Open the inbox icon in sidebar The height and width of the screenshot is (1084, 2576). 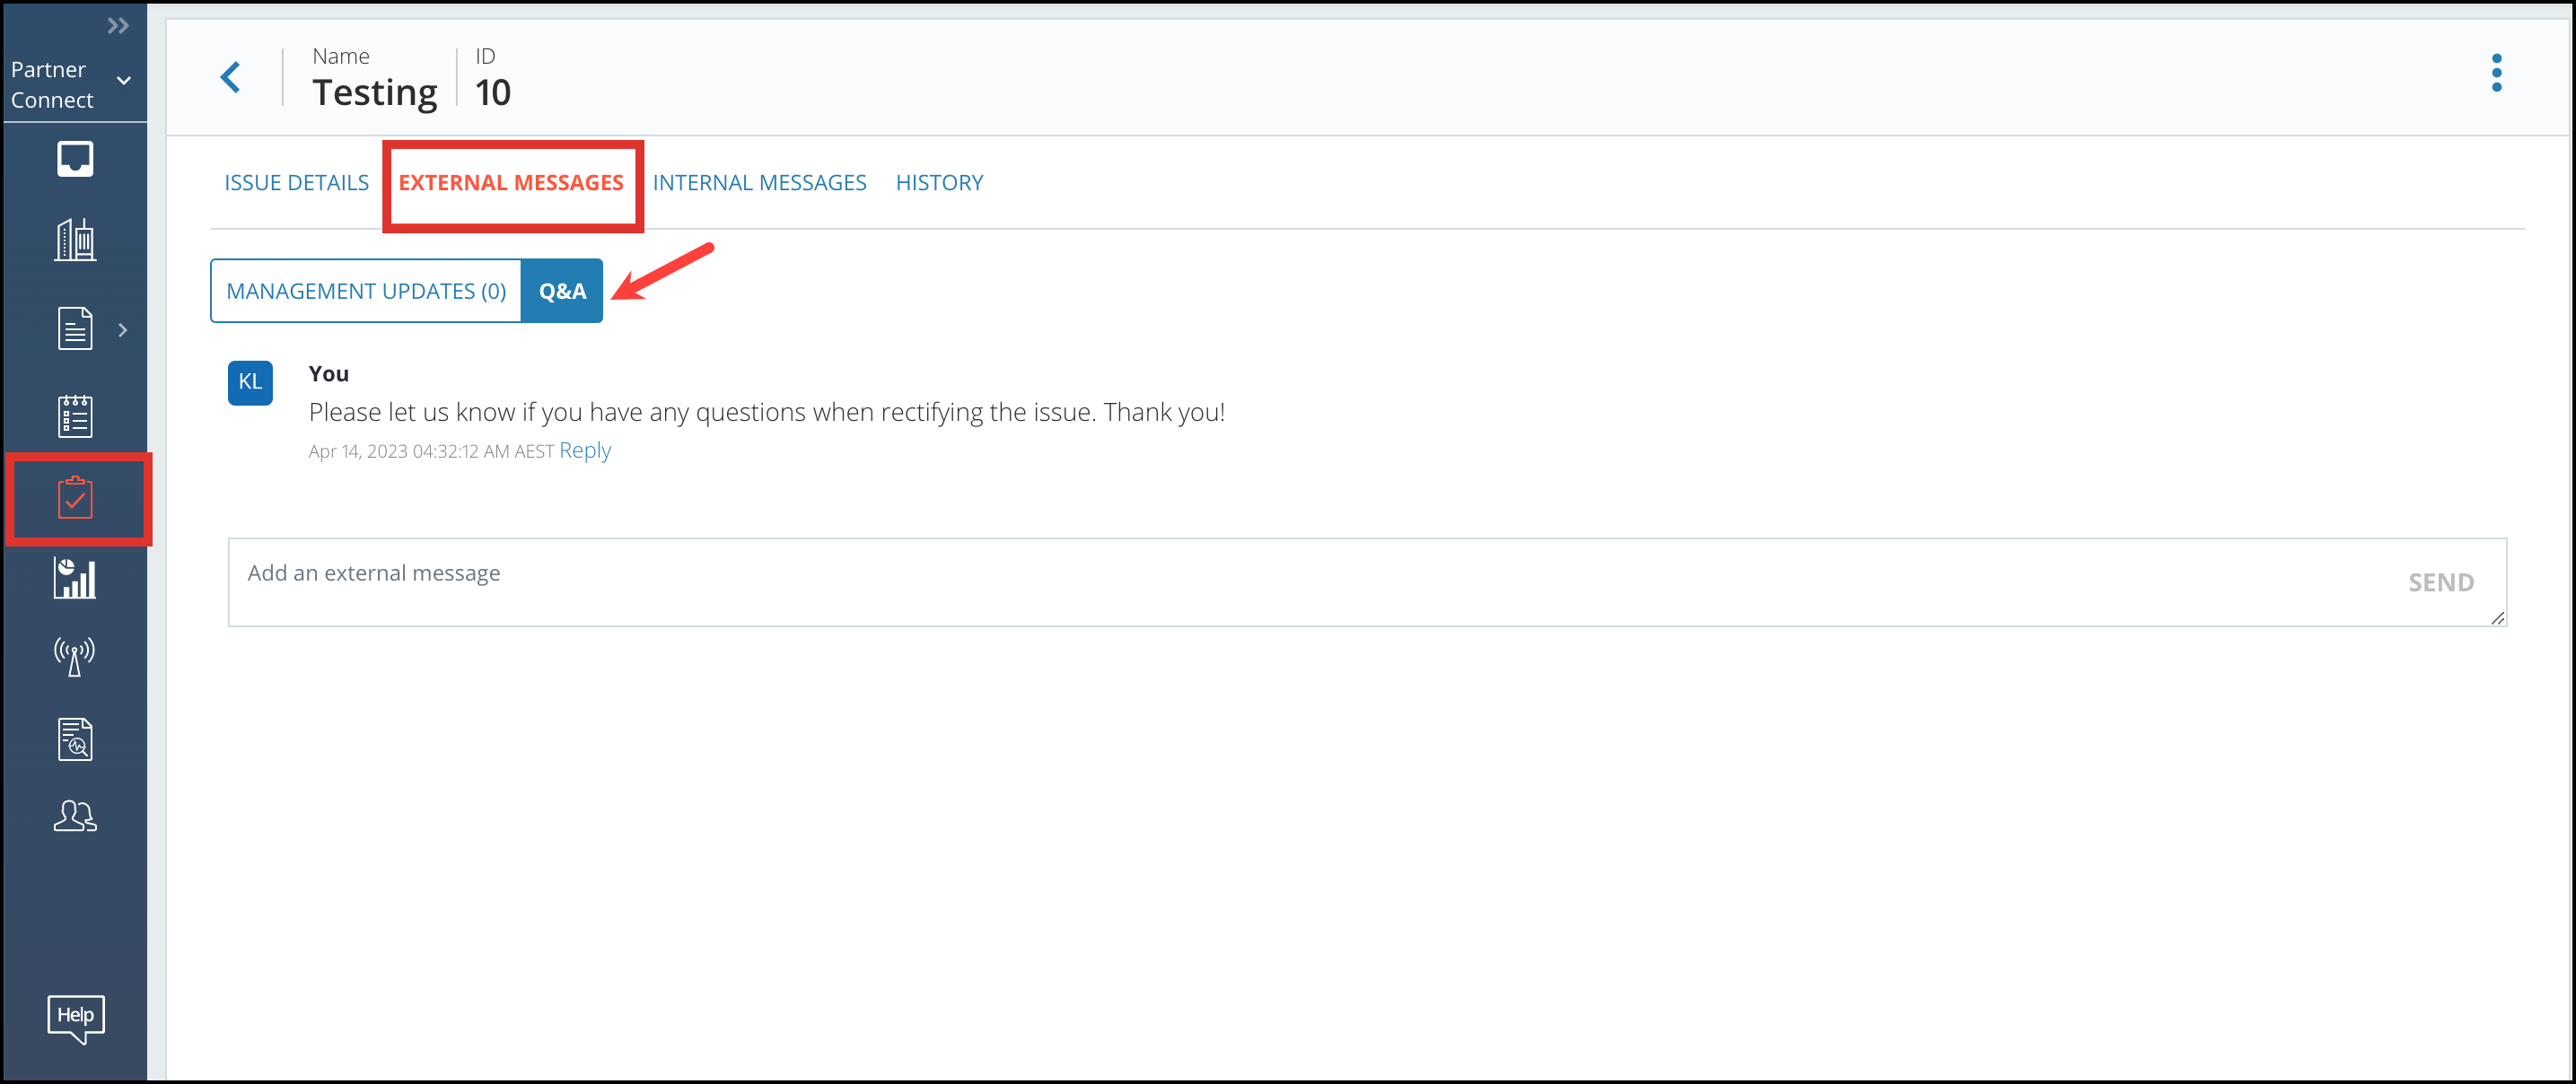(75, 159)
